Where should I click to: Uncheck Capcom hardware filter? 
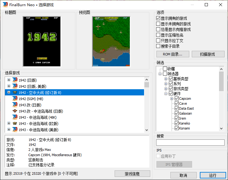(177, 99)
